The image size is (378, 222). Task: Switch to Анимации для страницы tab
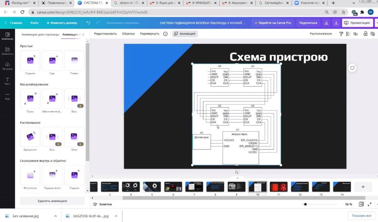40,34
